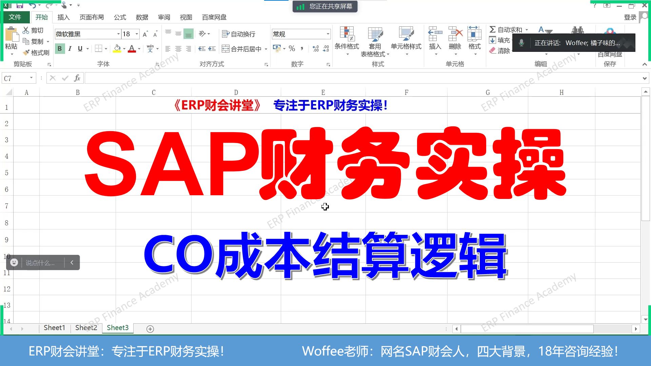The height and width of the screenshot is (366, 651).
Task: Open Conditional Formatting menu
Action: (x=347, y=41)
